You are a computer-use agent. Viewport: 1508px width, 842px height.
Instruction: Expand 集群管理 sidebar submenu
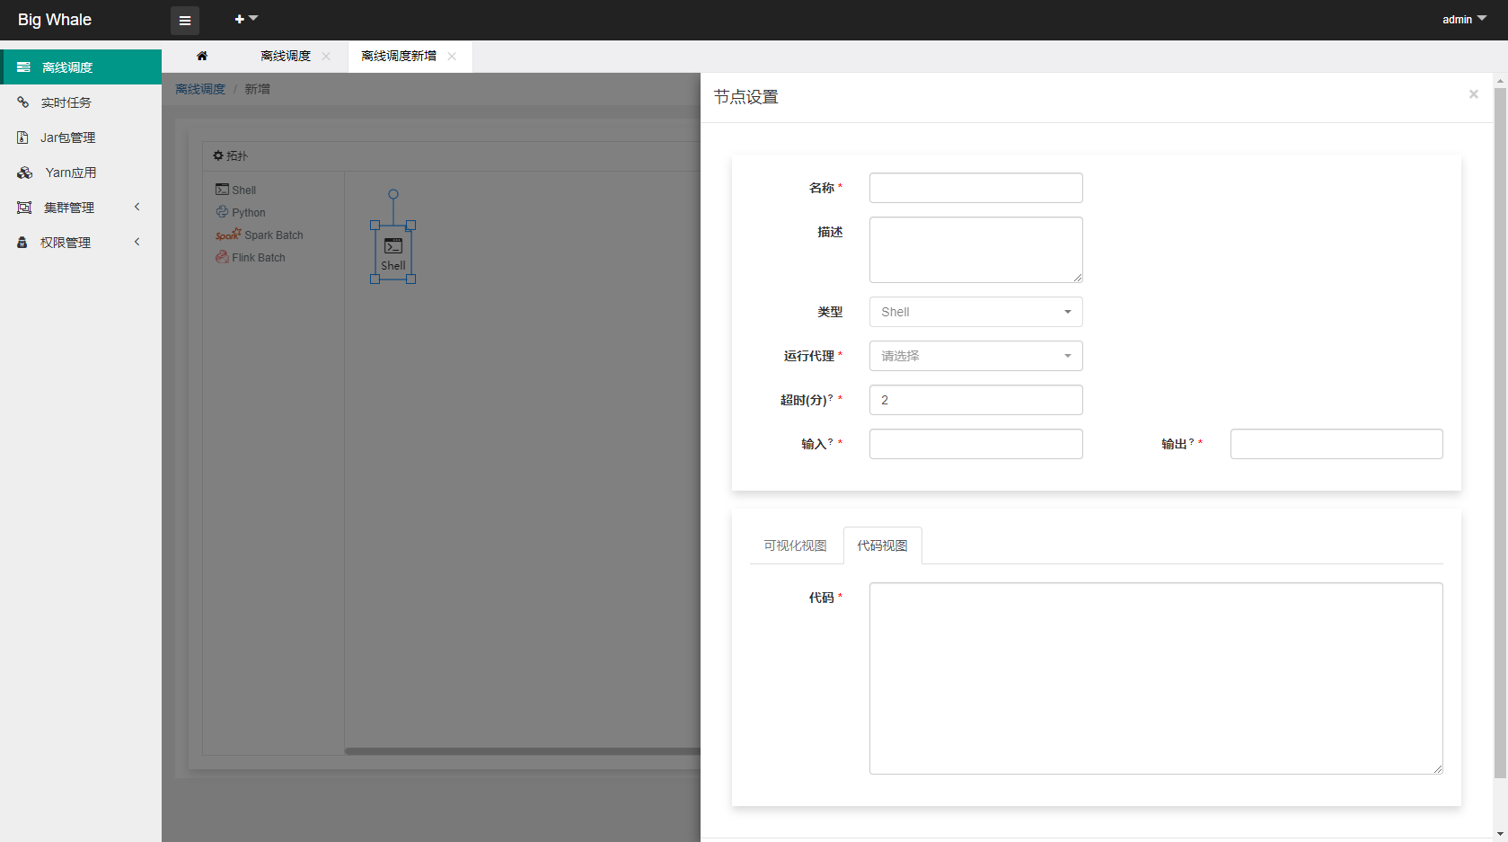coord(81,208)
